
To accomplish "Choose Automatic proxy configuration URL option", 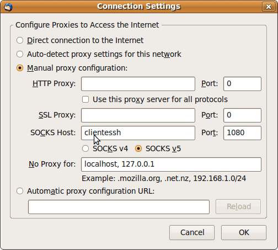I will point(20,191).
